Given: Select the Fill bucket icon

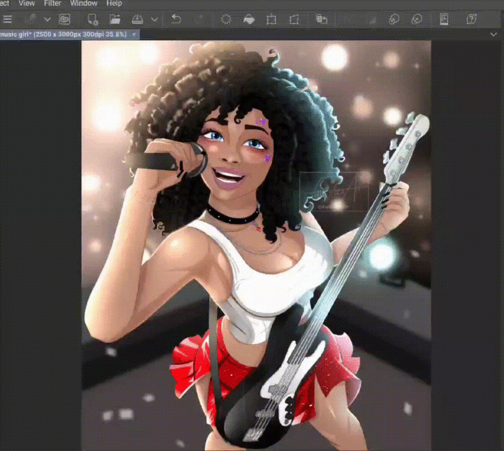Looking at the screenshot, I should [x=249, y=19].
